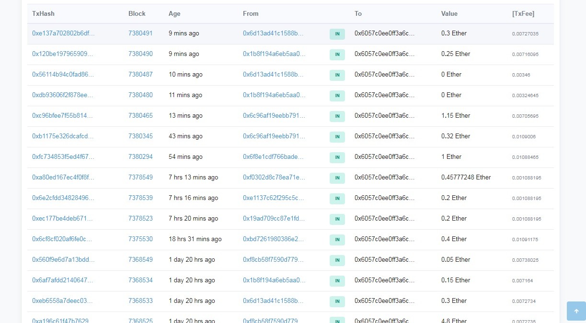Click the [TxFee] column header

(523, 14)
